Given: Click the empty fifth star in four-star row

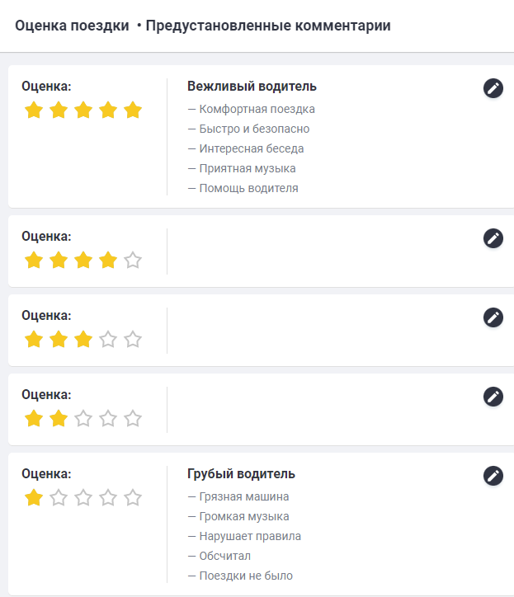Looking at the screenshot, I should (x=133, y=261).
